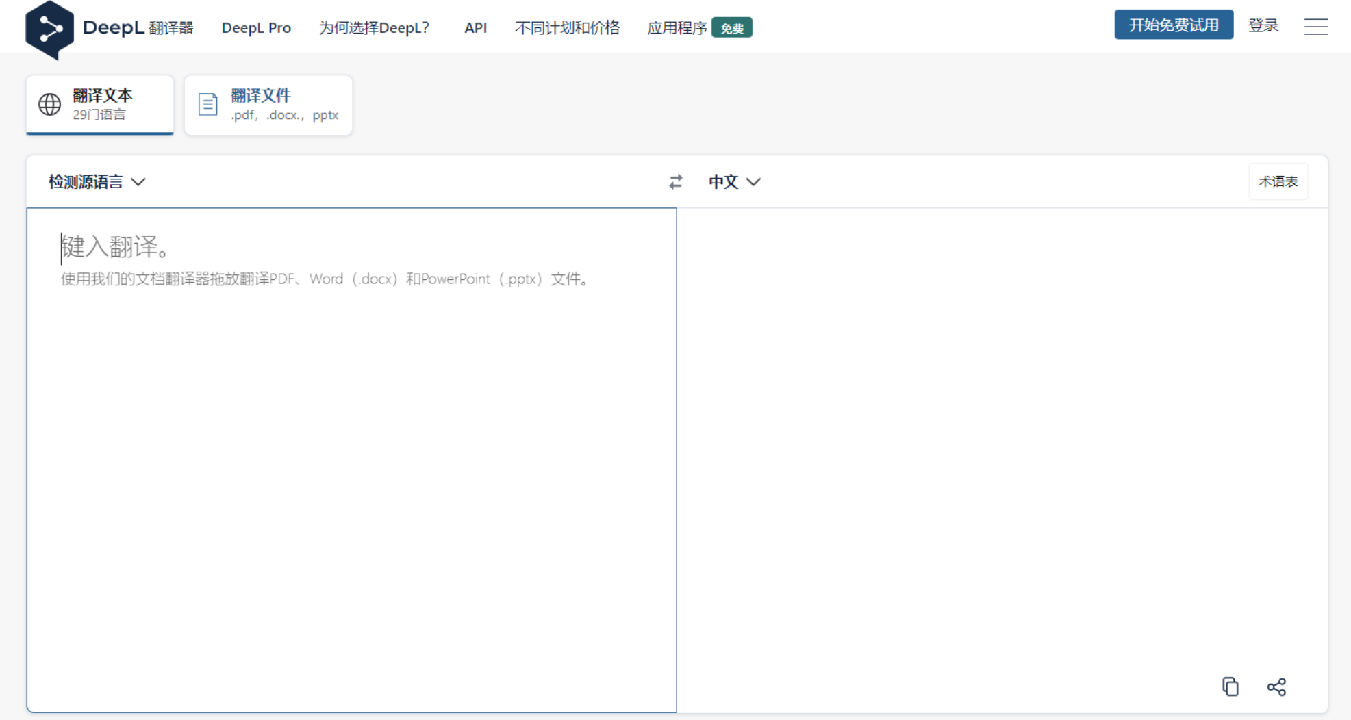The height and width of the screenshot is (720, 1351).
Task: Open 不同计划和价格 pricing page
Action: [567, 28]
